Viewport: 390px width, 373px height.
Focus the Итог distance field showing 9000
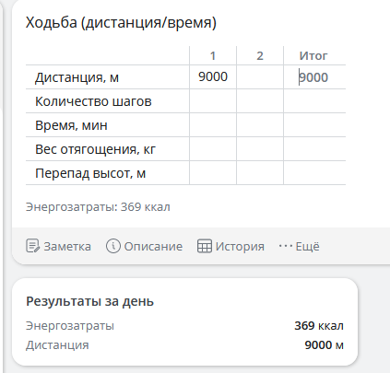[x=314, y=77]
